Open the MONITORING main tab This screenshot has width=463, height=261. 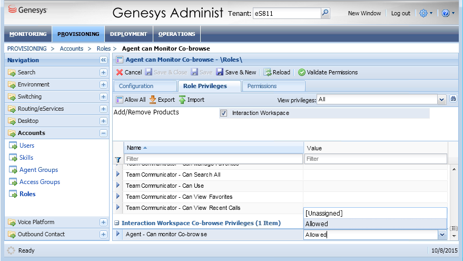tap(28, 34)
